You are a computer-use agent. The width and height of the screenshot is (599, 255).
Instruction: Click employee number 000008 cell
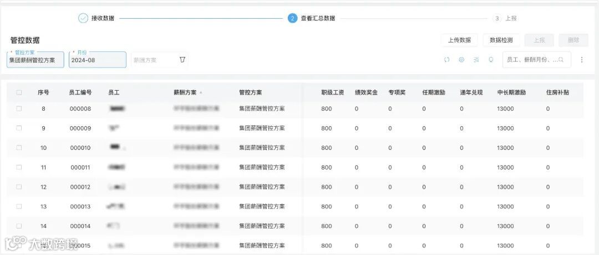tap(80, 108)
